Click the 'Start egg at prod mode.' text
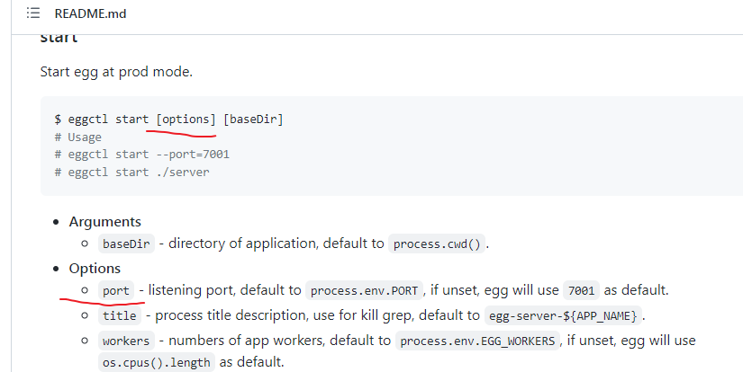The height and width of the screenshot is (372, 743). 116,72
